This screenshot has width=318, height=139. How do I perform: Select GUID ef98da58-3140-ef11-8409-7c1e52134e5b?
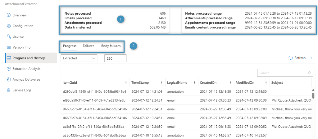click(94, 100)
